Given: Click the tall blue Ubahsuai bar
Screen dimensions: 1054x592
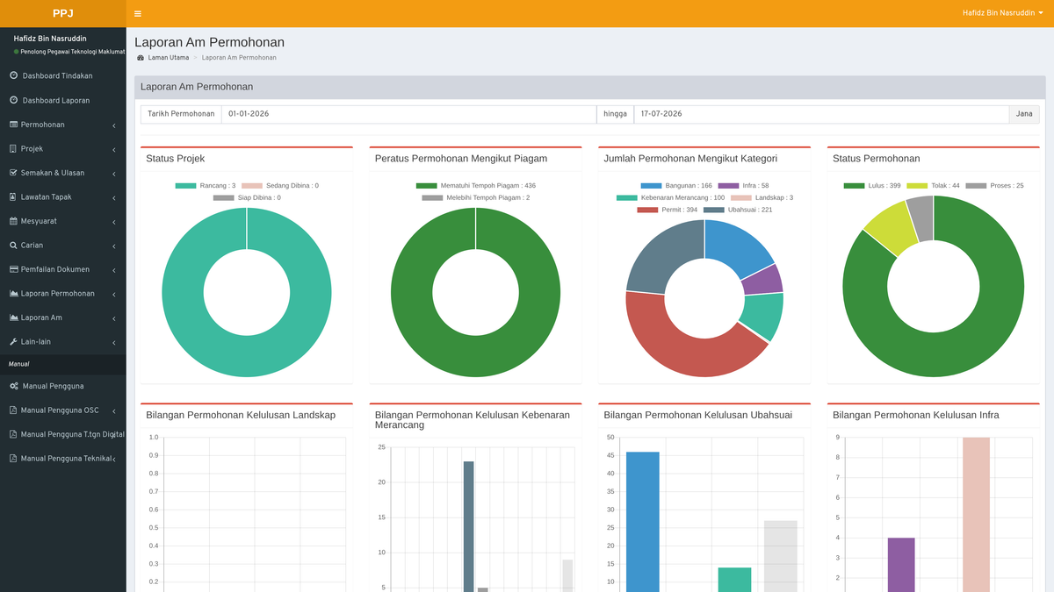Looking at the screenshot, I should pyautogui.click(x=643, y=522).
